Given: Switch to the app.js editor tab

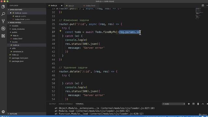Looking at the screenshot, I should (71, 6).
